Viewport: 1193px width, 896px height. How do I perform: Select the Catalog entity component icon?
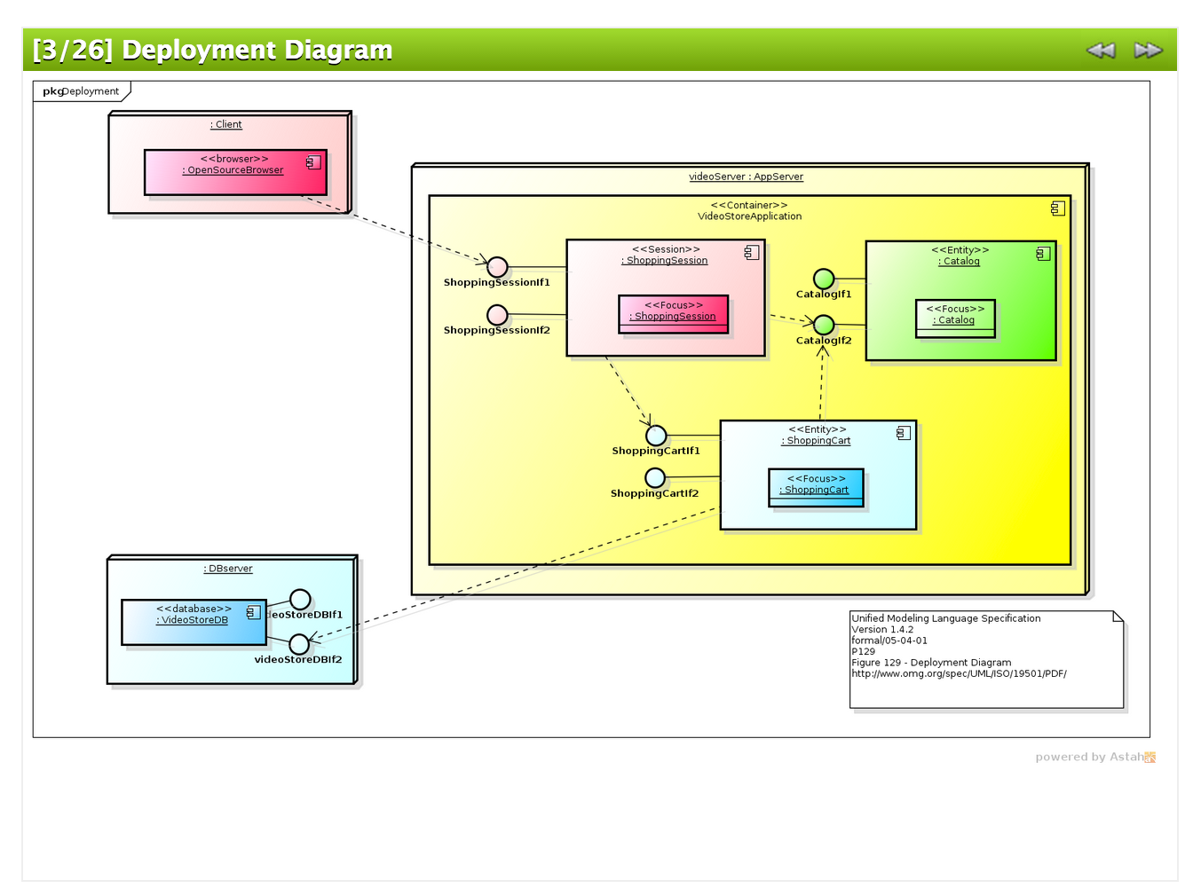coord(1043,254)
